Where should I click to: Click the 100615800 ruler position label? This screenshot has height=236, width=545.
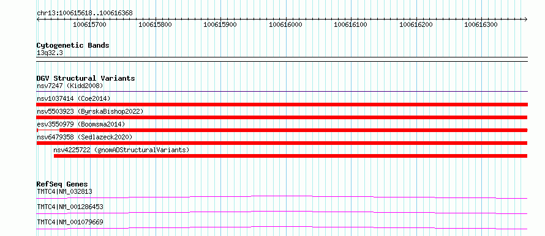tap(155, 24)
